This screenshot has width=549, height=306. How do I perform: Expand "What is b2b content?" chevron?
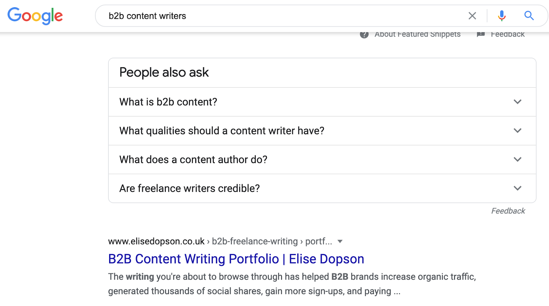(x=517, y=102)
